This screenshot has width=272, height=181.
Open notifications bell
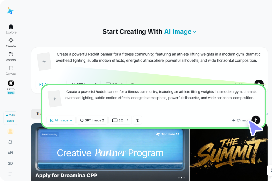tap(10, 142)
